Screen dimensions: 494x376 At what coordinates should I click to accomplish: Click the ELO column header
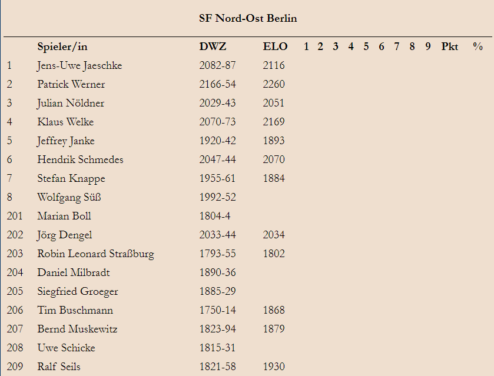pos(275,46)
